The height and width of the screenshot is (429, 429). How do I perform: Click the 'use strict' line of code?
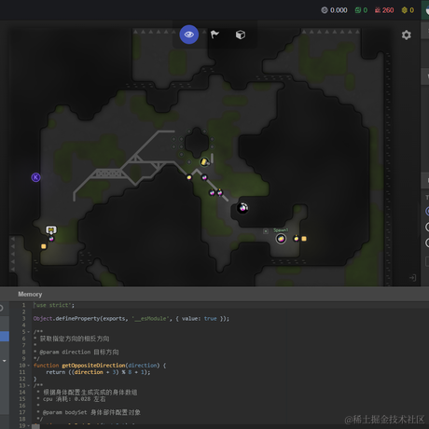pyautogui.click(x=54, y=305)
